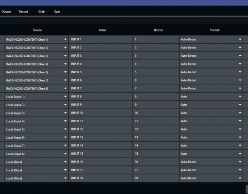Image resolution: width=248 pixels, height=194 pixels.
Task: Open format dropdown arrow for INPUT 14
Action: coord(240,145)
